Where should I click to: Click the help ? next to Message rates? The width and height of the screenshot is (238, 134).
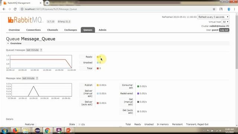click(x=37, y=78)
